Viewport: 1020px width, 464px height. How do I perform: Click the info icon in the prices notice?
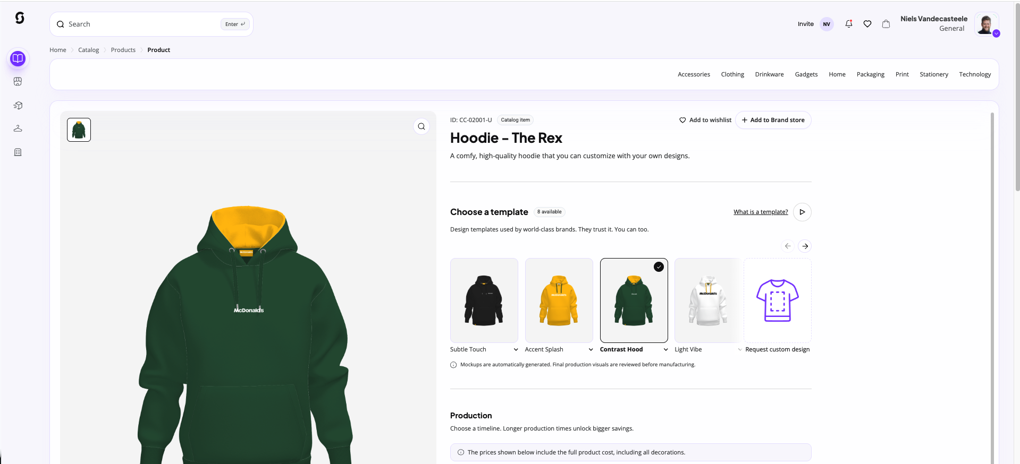[461, 452]
